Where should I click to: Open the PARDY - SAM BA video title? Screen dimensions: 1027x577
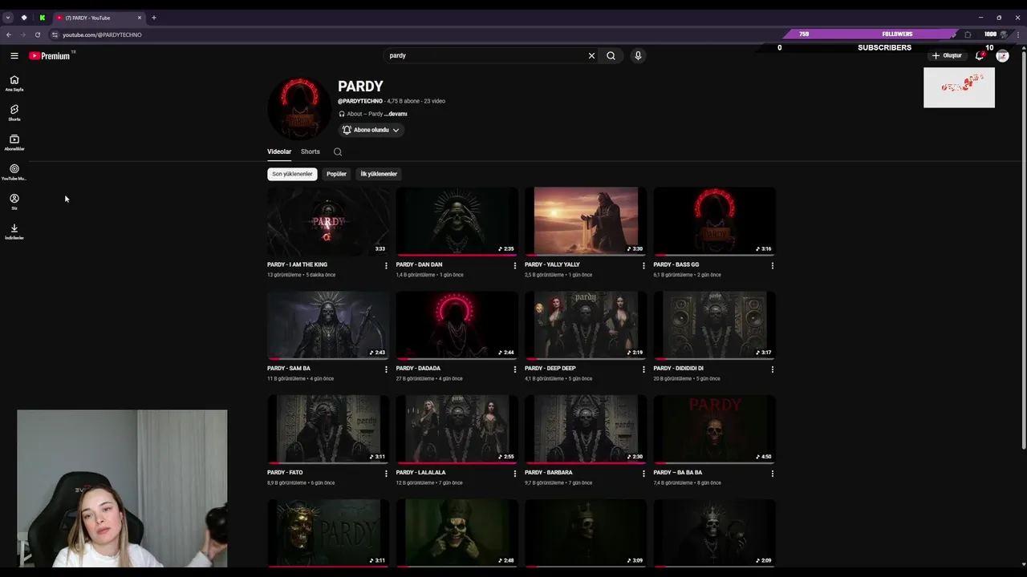289,369
